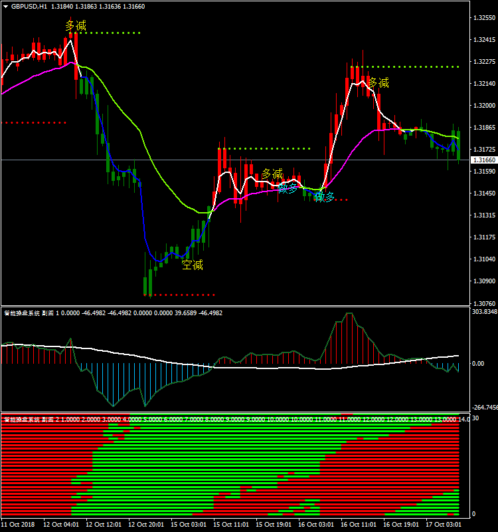
Task: Click the 0.00 level on oscillator scale
Action: point(477,364)
